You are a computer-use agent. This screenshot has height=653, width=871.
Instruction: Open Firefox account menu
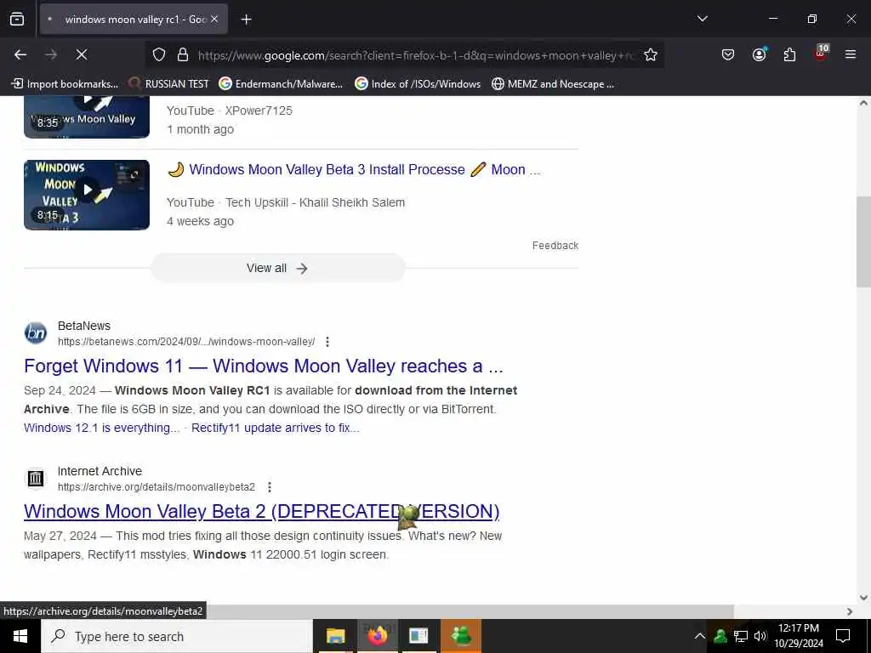click(759, 54)
